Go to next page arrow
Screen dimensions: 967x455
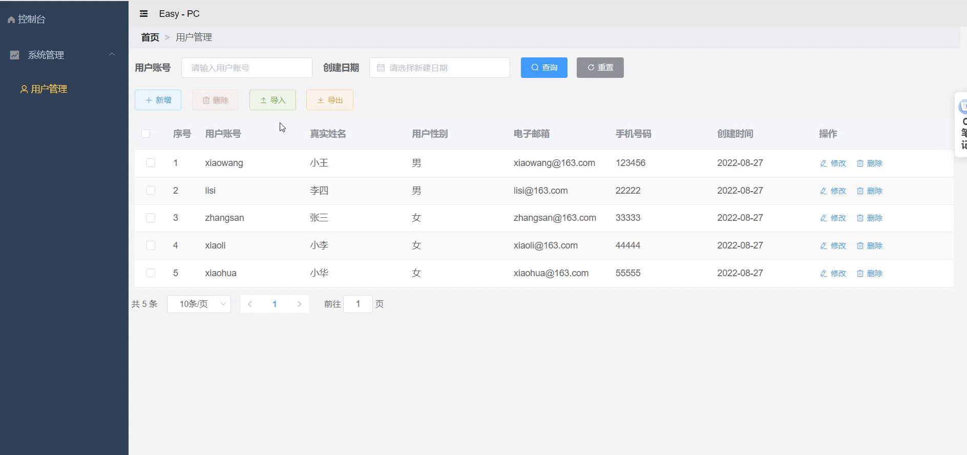pyautogui.click(x=299, y=304)
